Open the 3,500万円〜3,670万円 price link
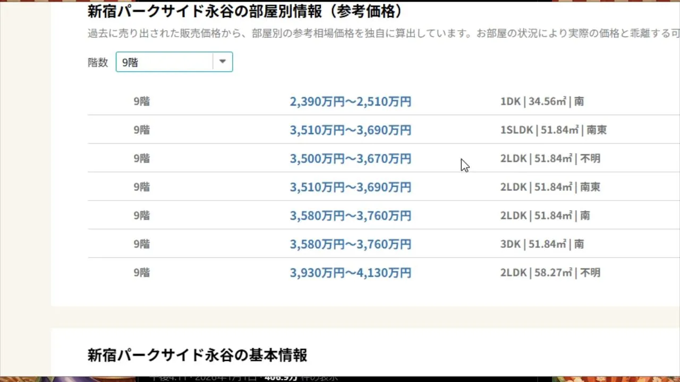The image size is (680, 382). pyautogui.click(x=350, y=159)
